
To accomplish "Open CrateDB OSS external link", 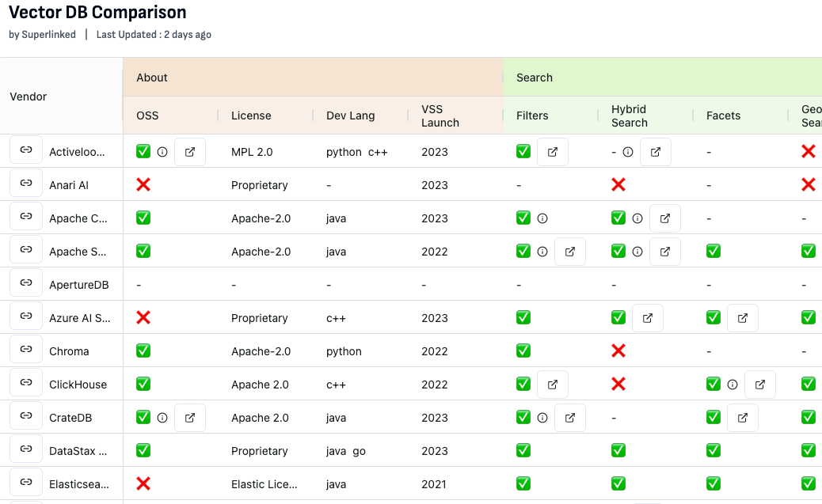I will (190, 418).
